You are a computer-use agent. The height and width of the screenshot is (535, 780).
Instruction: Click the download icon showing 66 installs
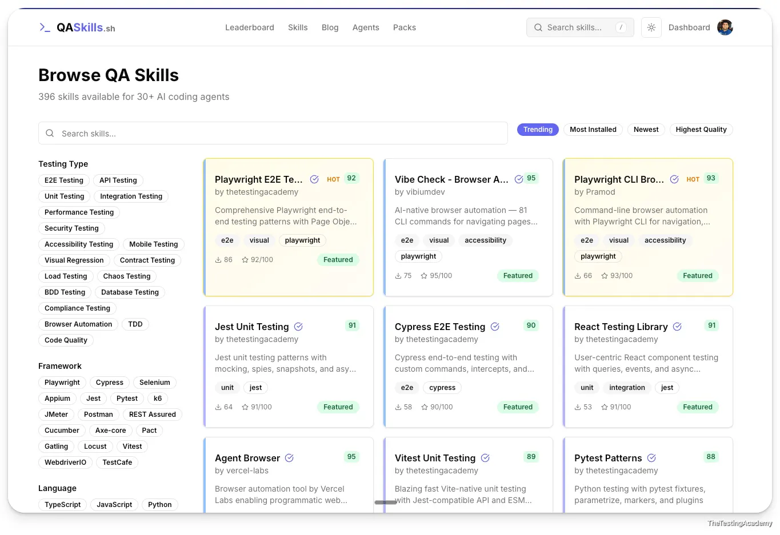[x=578, y=276]
